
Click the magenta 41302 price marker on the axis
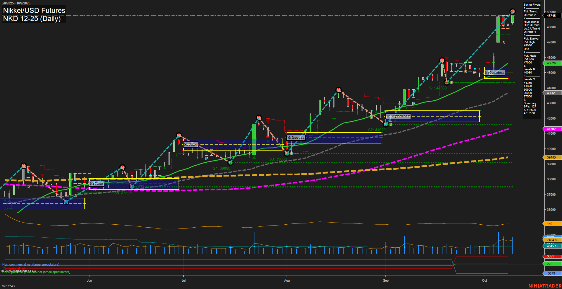[x=551, y=129]
